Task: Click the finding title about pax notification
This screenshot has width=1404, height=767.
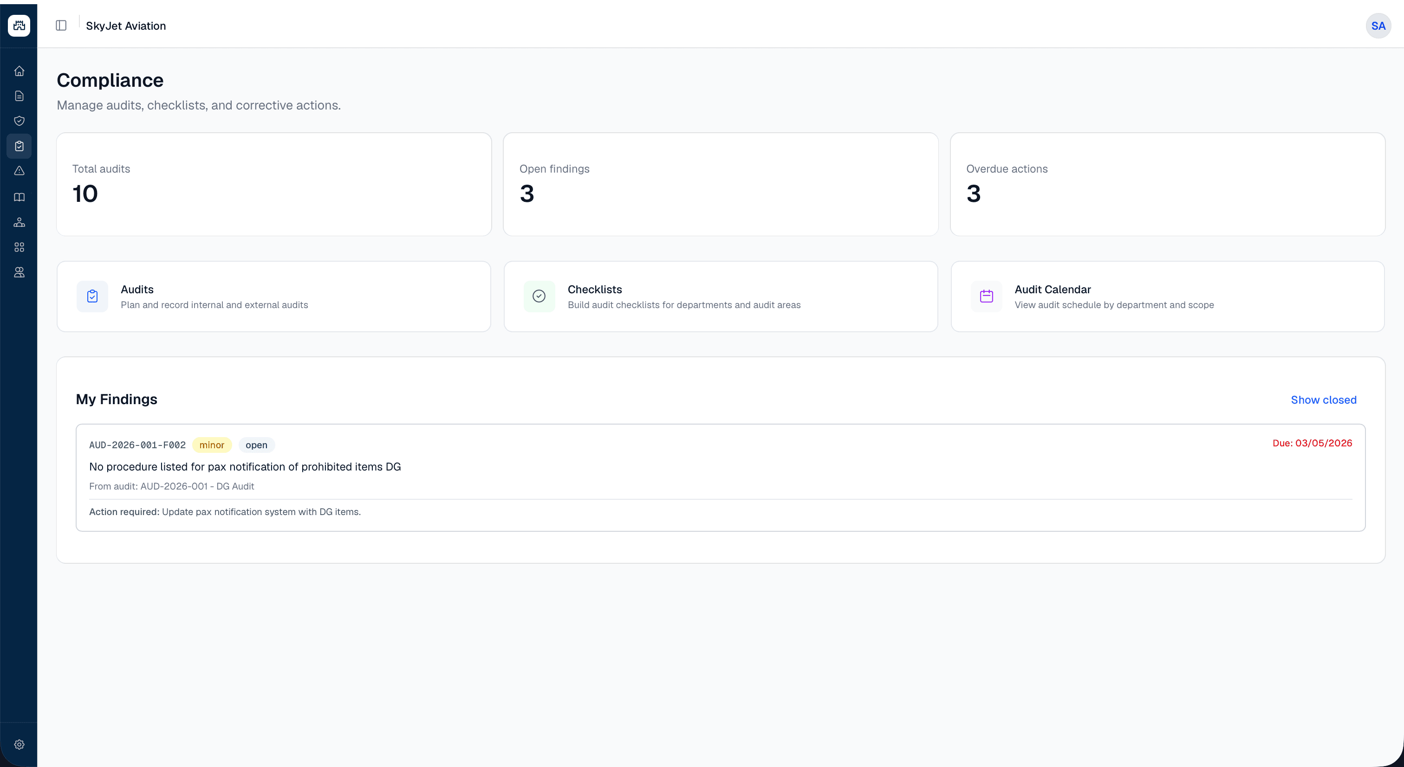Action: click(x=245, y=467)
